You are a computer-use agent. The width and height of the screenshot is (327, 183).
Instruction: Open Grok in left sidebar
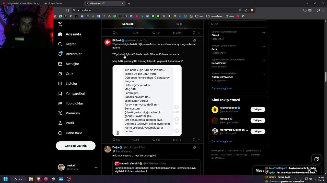pyautogui.click(x=66, y=74)
